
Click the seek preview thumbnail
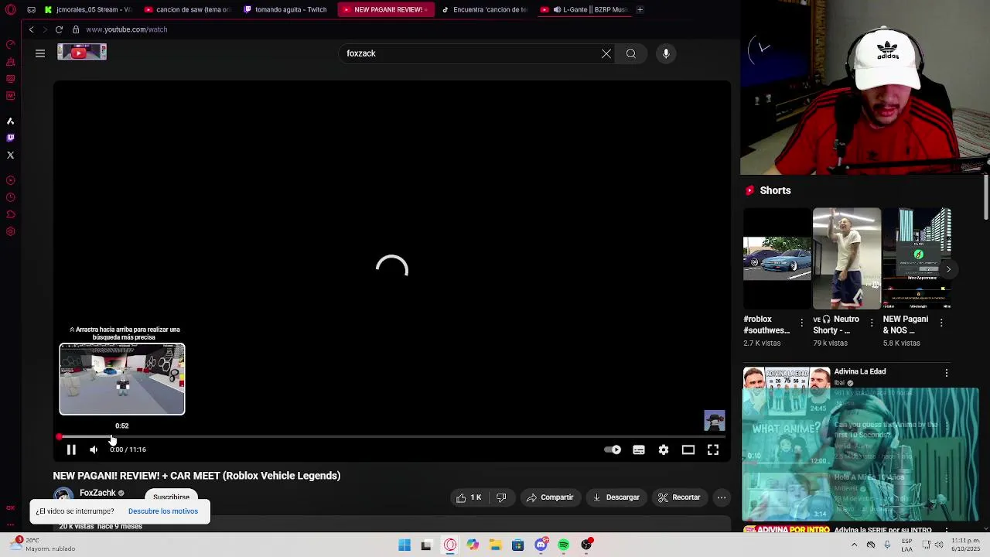(x=122, y=379)
